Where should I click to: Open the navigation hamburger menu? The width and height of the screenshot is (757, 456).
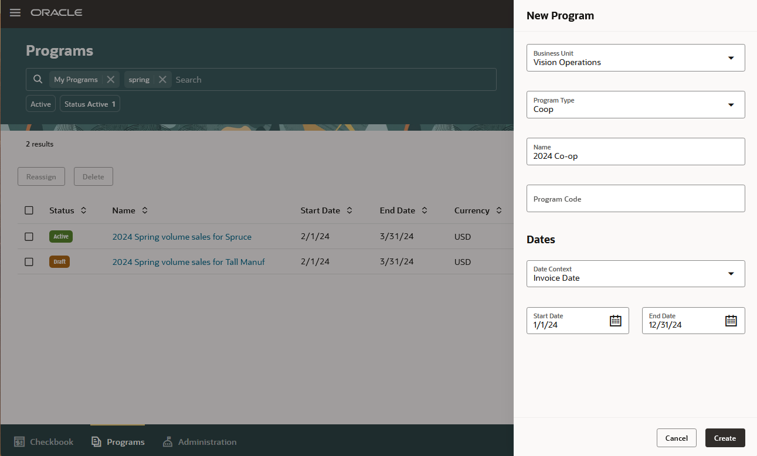15,12
